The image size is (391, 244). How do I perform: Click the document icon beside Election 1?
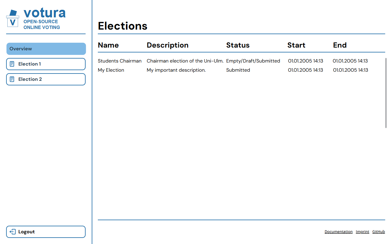pos(12,64)
